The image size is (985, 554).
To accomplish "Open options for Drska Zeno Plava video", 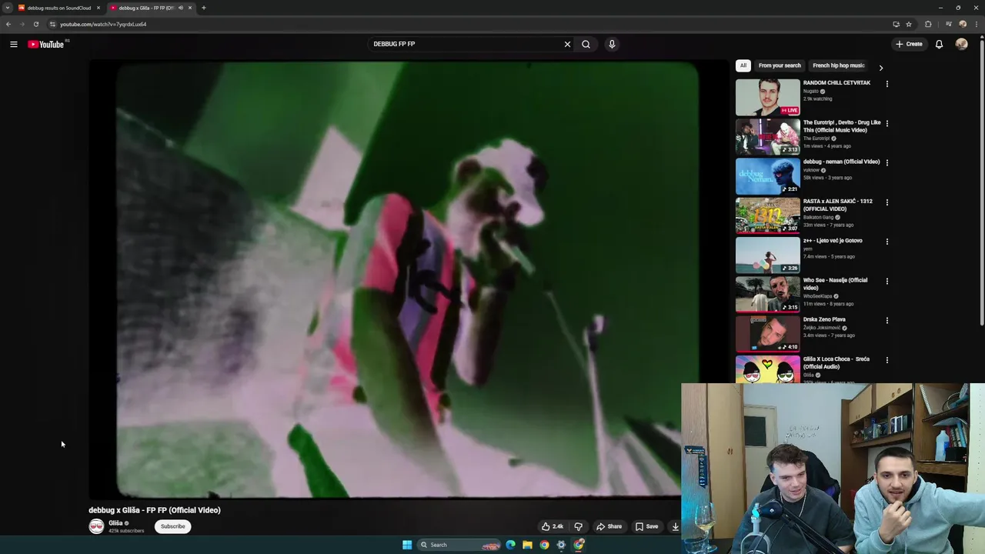I will tap(886, 320).
